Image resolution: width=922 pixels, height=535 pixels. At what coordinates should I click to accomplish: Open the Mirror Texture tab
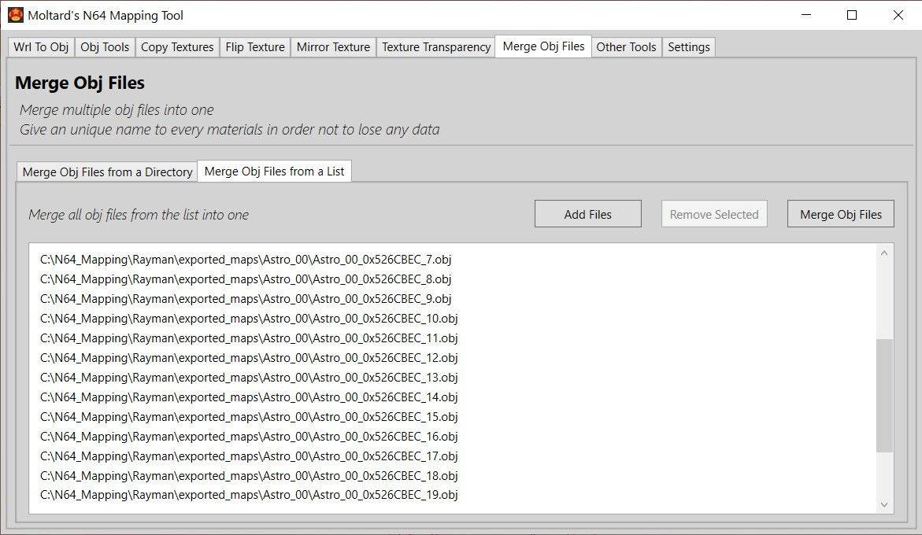coord(333,46)
